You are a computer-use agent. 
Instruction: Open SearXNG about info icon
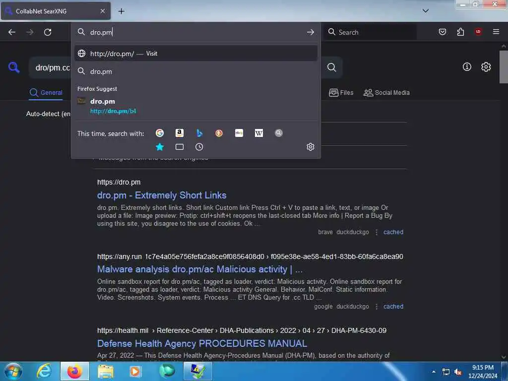tap(467, 67)
